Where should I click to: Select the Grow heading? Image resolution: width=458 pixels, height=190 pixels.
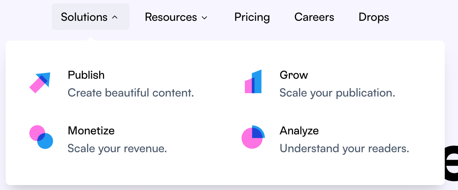click(x=294, y=75)
